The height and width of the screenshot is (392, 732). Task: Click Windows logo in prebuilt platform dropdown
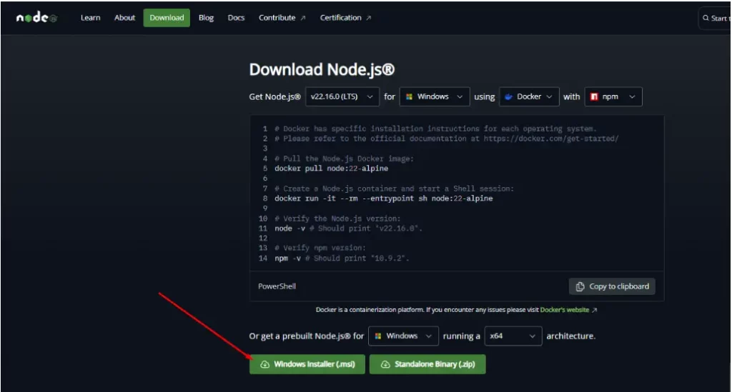pyautogui.click(x=378, y=336)
